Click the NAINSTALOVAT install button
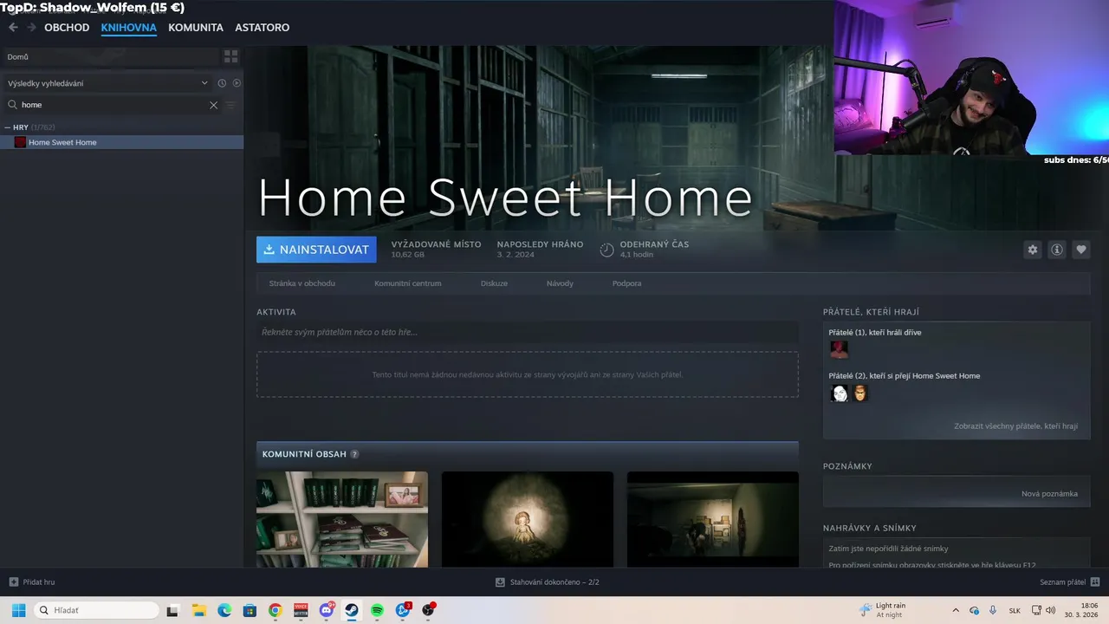The height and width of the screenshot is (624, 1109). 316,250
